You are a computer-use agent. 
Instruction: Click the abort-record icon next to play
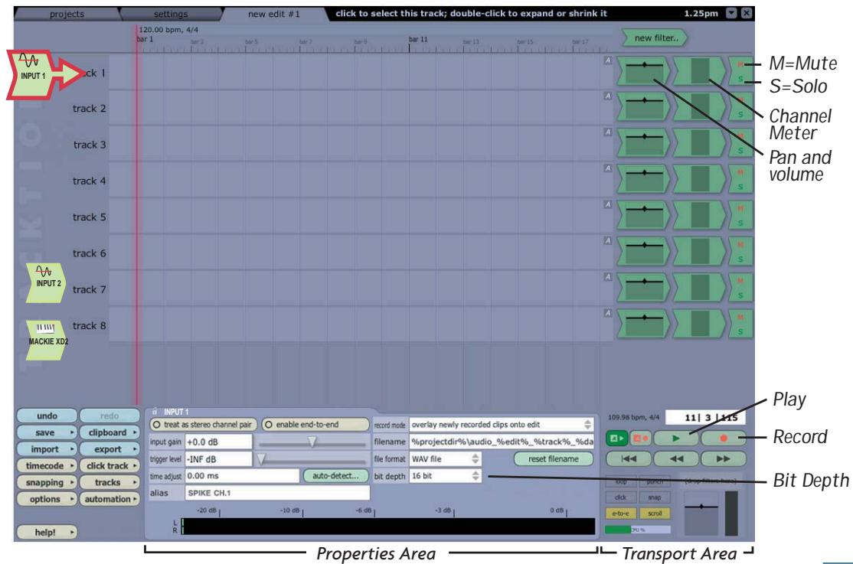641,438
